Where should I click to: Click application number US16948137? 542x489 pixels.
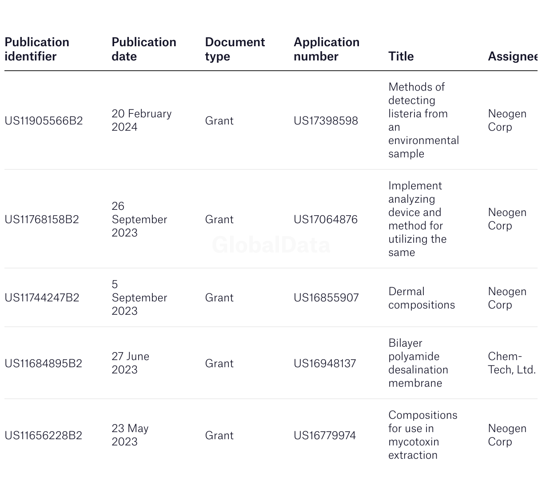[325, 364]
